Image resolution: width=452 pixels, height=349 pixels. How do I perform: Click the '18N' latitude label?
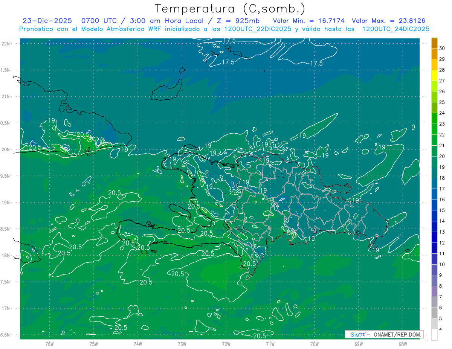6,255
